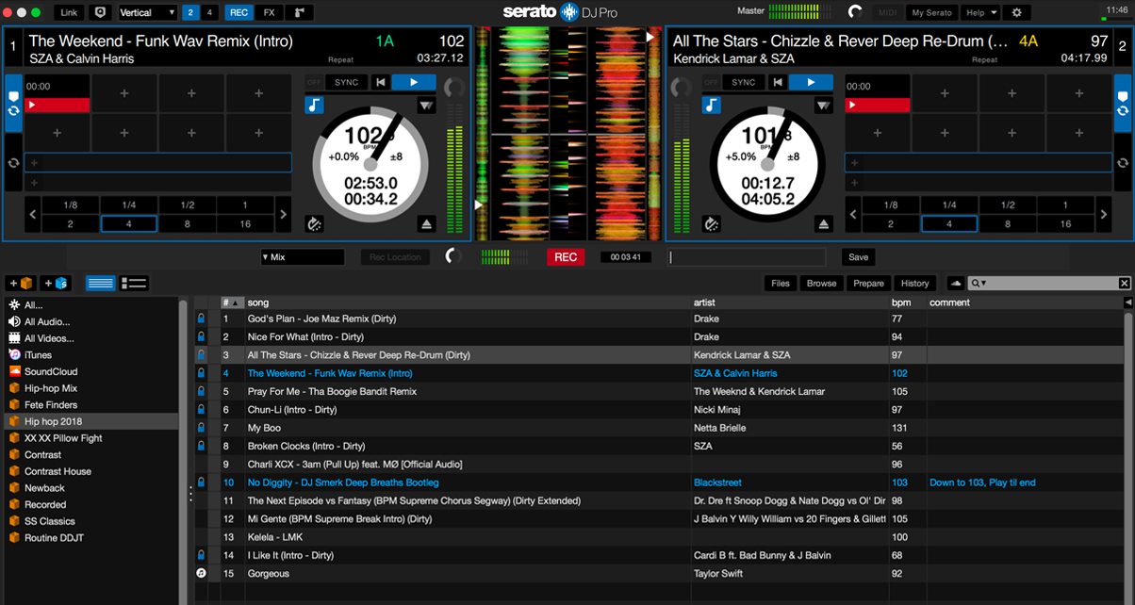
Task: Save the current recording with the Save button
Action: coord(857,255)
